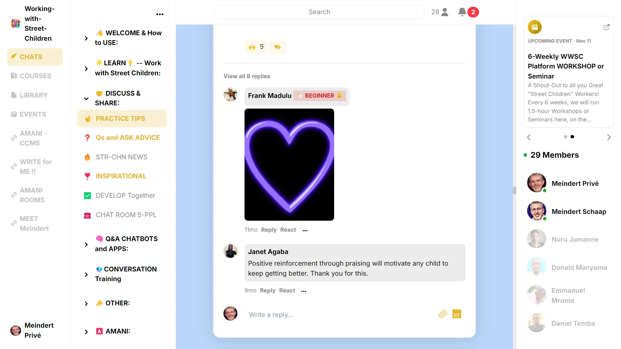Select the second carousel dot indicator
Image resolution: width=621 pixels, height=349 pixels.
pyautogui.click(x=572, y=137)
